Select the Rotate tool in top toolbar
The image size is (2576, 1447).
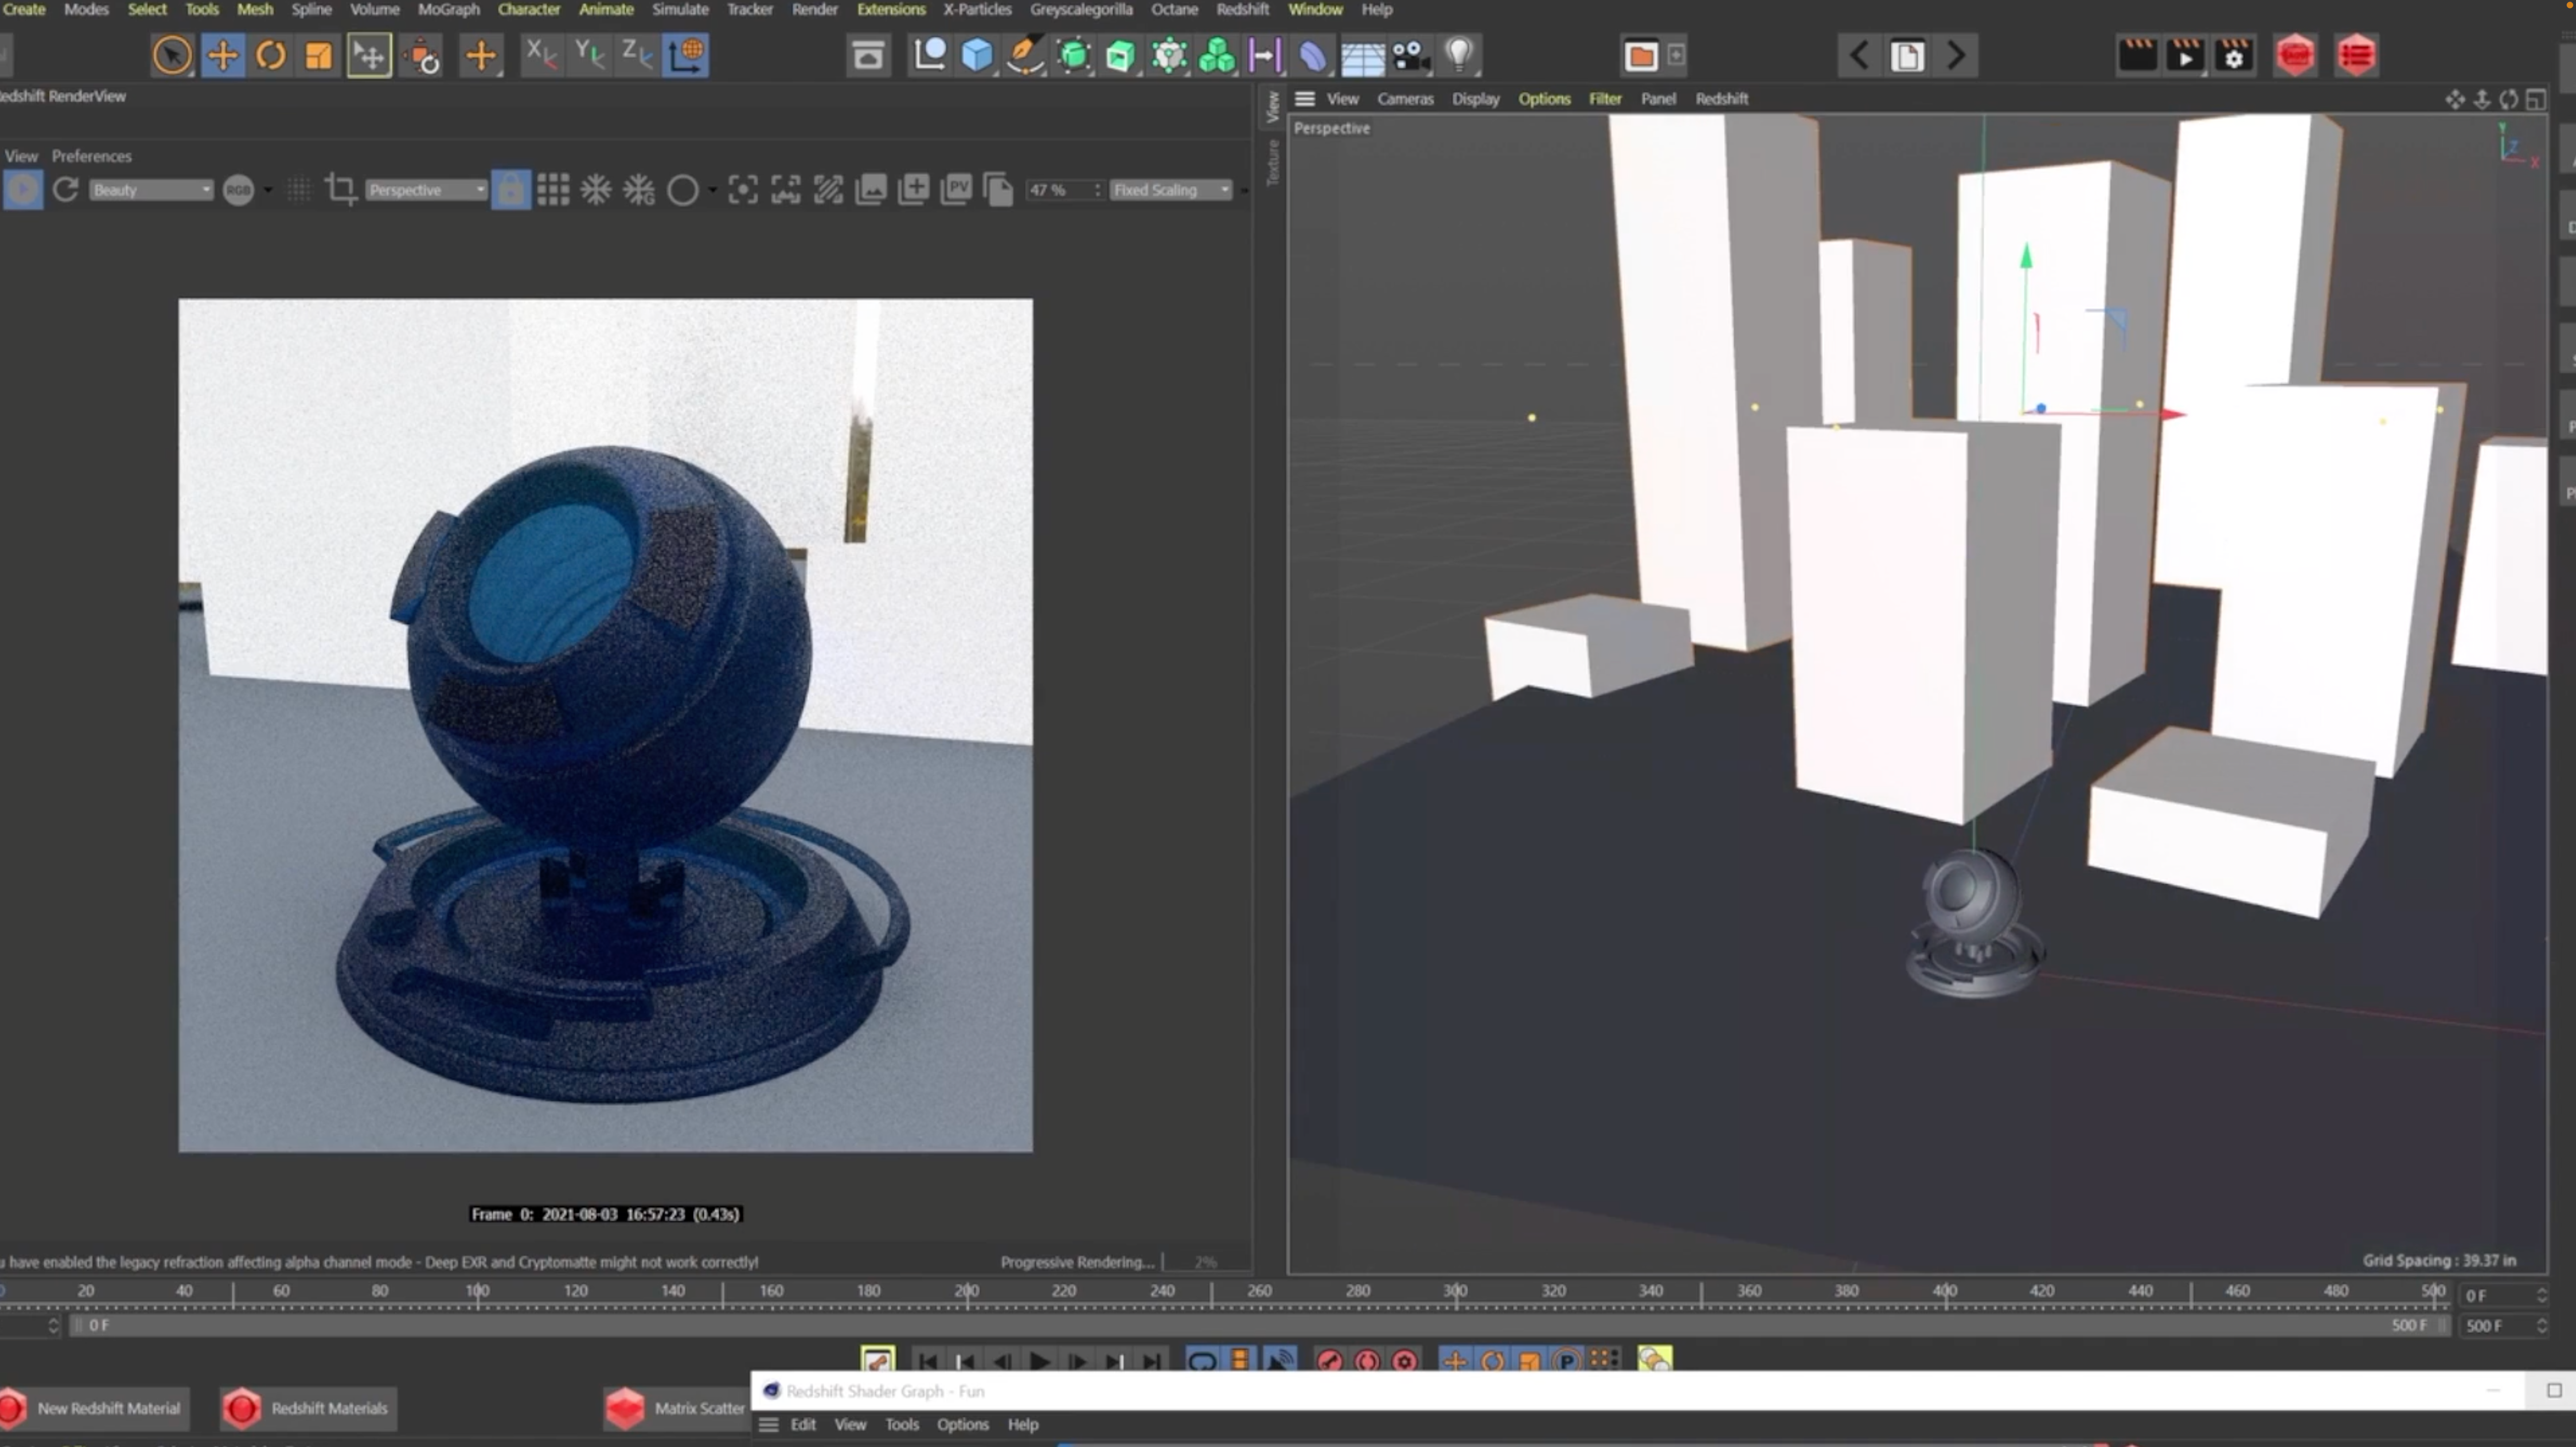coord(270,55)
